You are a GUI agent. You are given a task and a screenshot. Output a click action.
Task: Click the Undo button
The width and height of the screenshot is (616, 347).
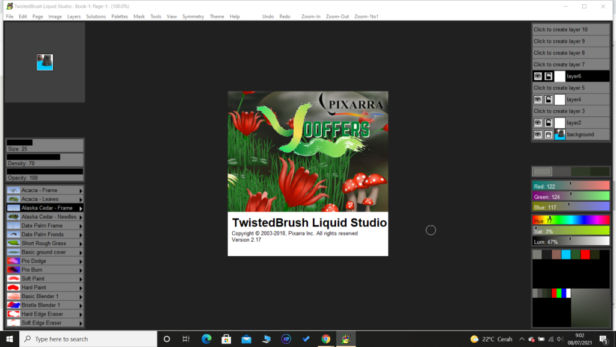pos(268,16)
